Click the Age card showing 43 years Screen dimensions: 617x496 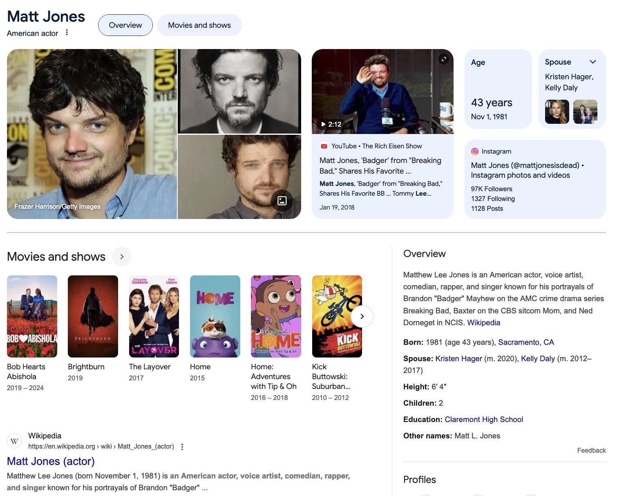[498, 89]
